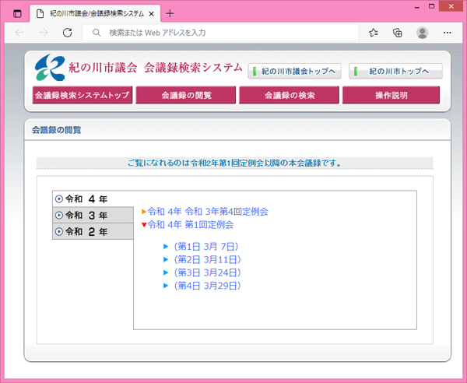467x383 pixels.
Task: Open the tab actions menu icon
Action: [17, 14]
